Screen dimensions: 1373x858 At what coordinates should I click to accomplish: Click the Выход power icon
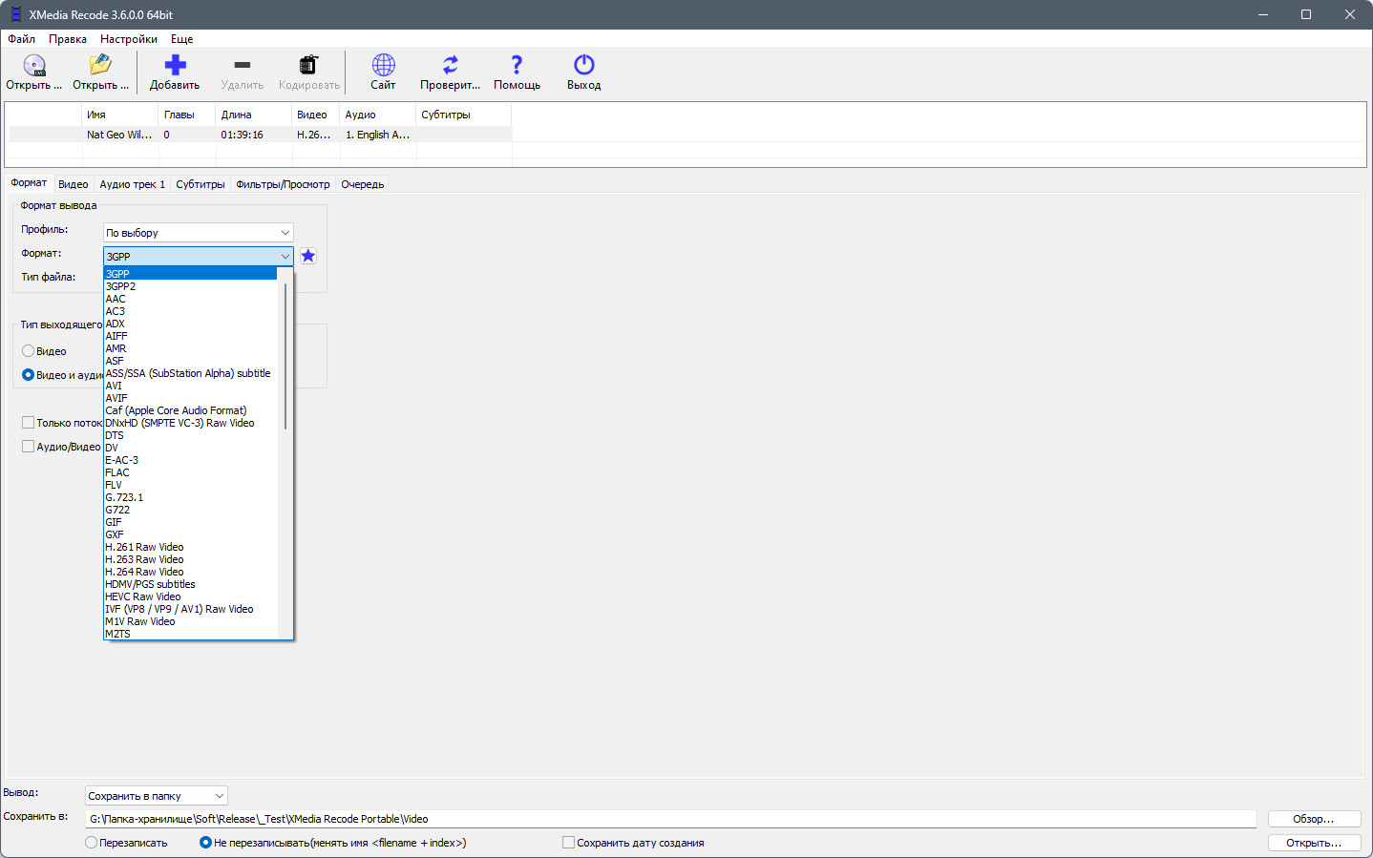[x=583, y=65]
